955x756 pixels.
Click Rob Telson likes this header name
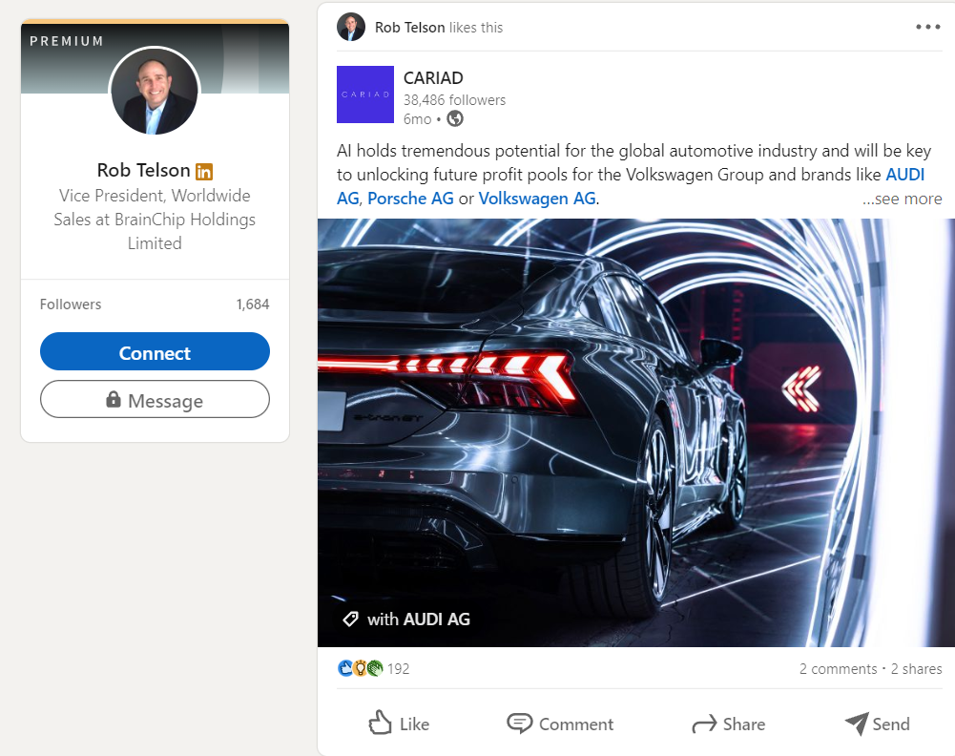click(409, 28)
